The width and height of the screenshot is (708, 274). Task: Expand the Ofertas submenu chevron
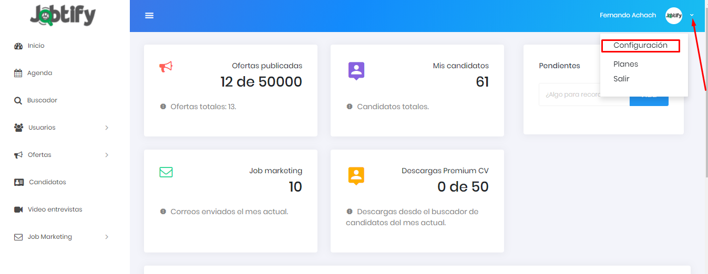(107, 155)
